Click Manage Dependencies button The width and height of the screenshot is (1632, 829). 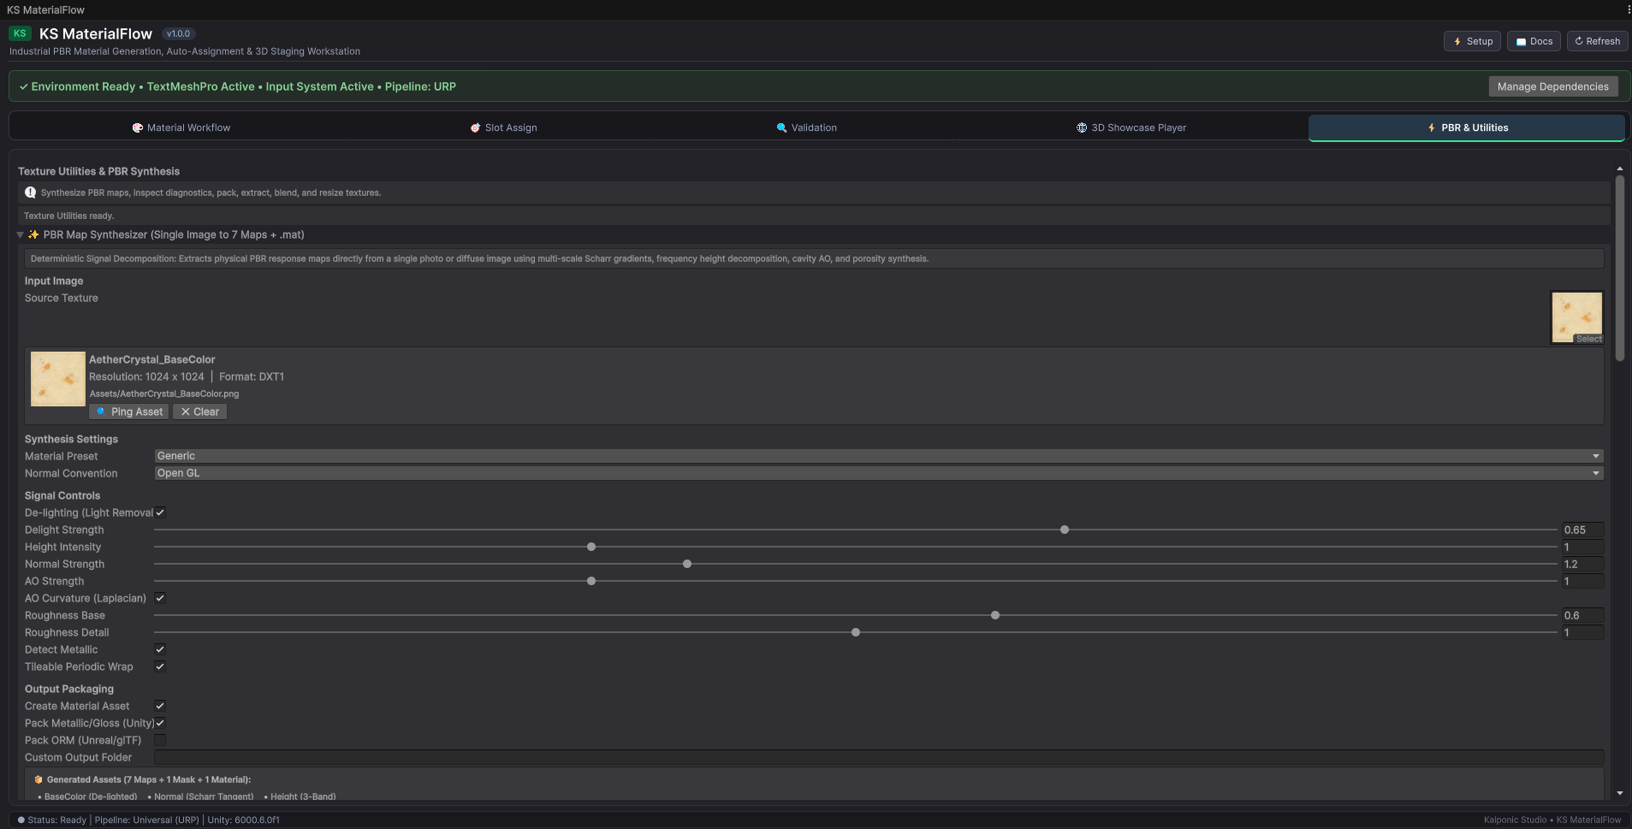pos(1553,86)
